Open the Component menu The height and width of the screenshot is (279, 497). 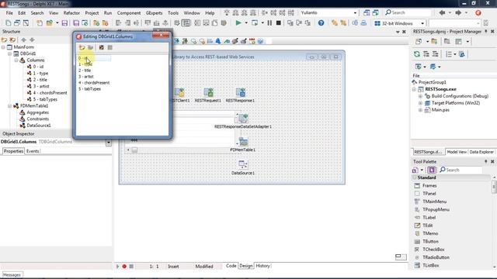(x=129, y=13)
